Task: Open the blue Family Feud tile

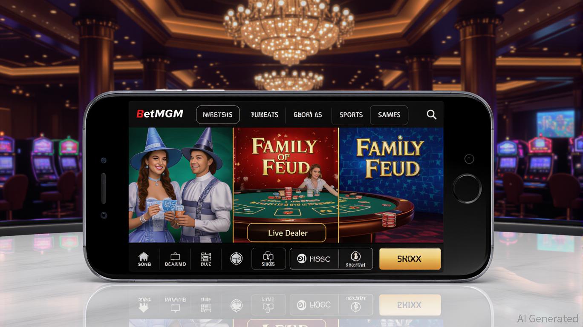Action: (x=391, y=185)
